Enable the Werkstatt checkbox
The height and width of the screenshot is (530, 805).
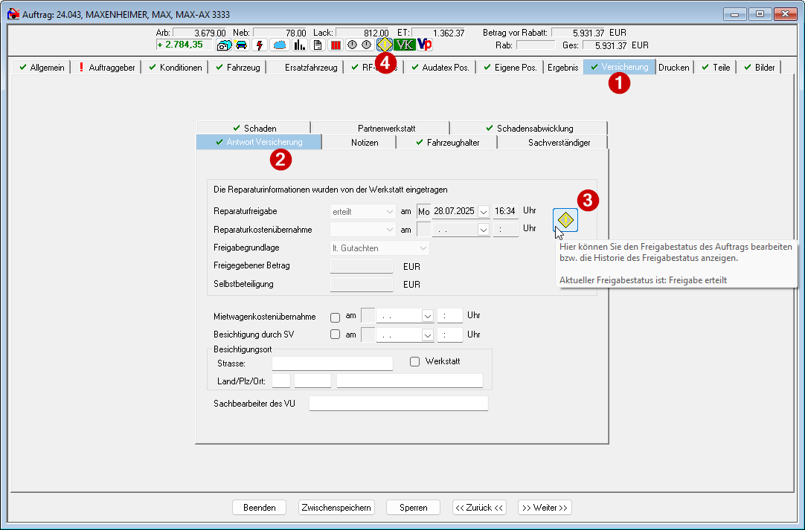coord(415,362)
